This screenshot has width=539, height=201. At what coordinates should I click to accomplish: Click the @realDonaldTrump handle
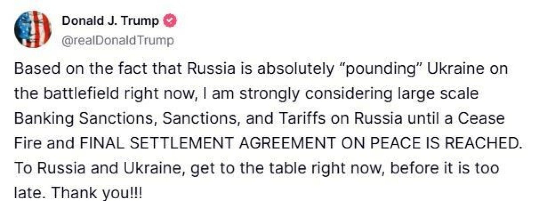pyautogui.click(x=118, y=40)
